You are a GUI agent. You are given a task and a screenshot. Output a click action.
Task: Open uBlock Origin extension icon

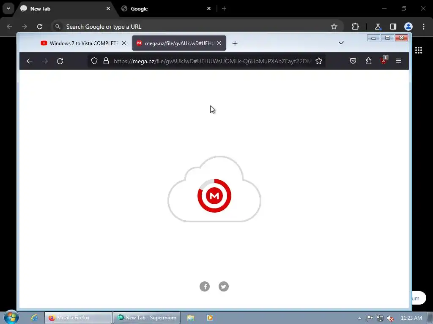pyautogui.click(x=384, y=60)
